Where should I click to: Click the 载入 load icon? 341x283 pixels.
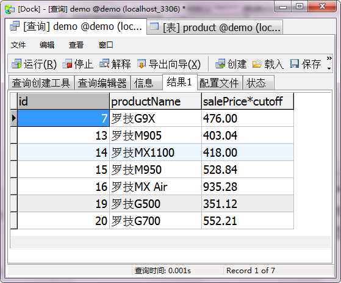[257, 64]
